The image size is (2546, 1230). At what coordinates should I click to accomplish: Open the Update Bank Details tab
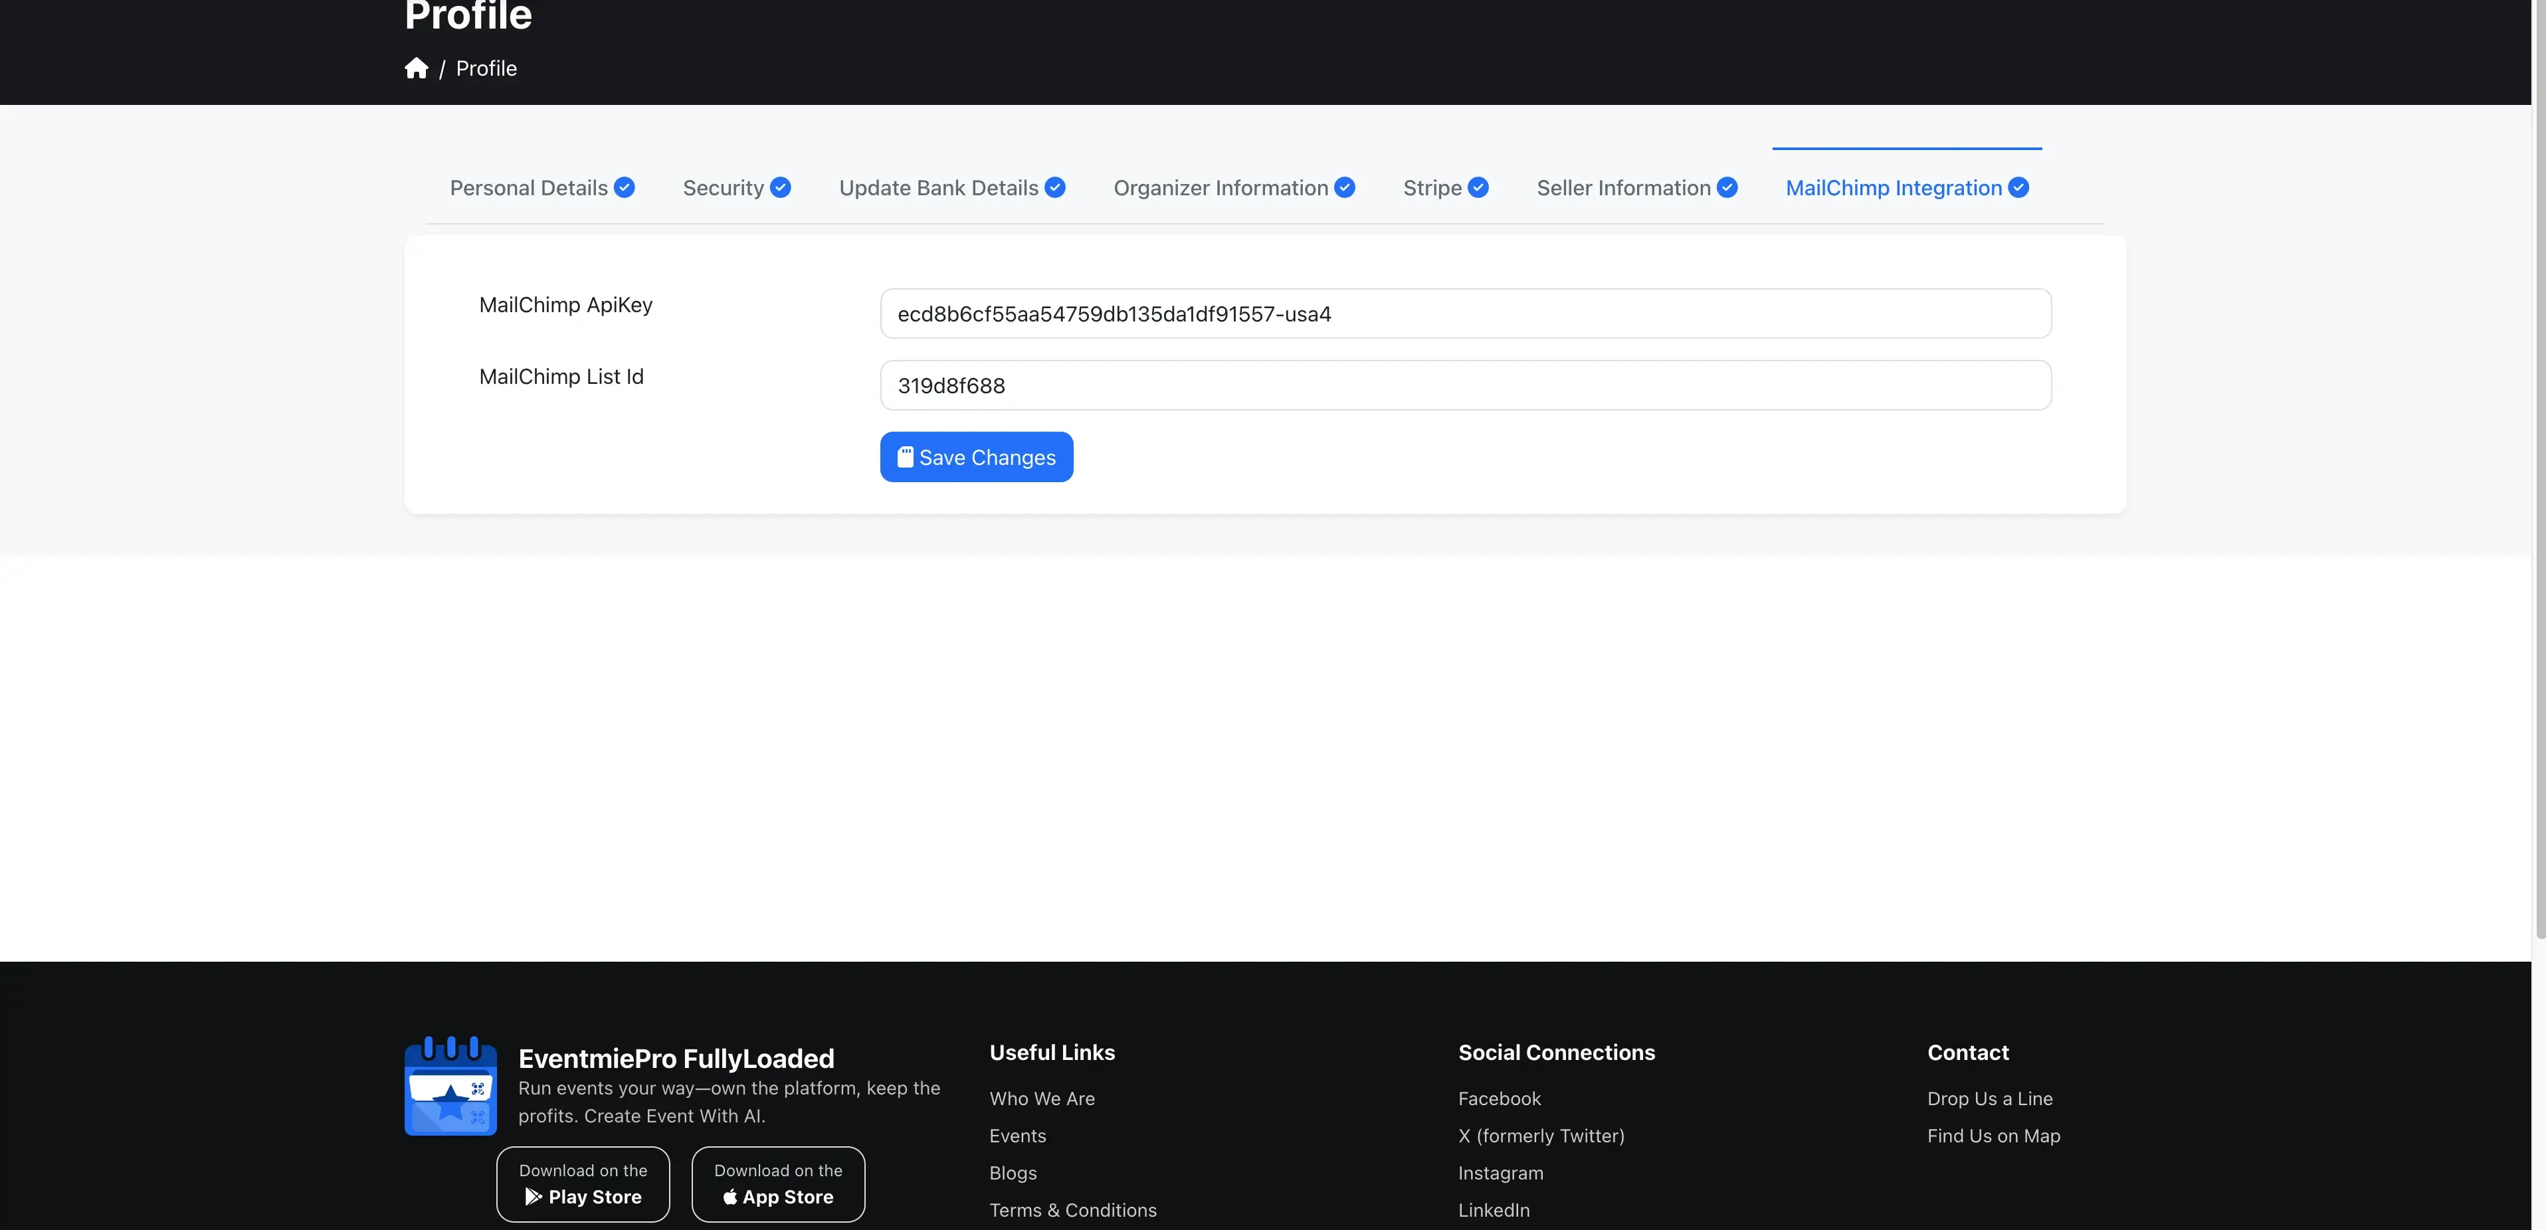[938, 187]
